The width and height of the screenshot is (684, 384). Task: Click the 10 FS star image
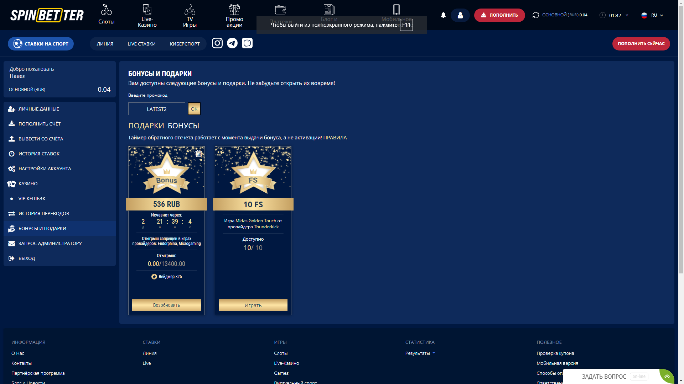[253, 172]
